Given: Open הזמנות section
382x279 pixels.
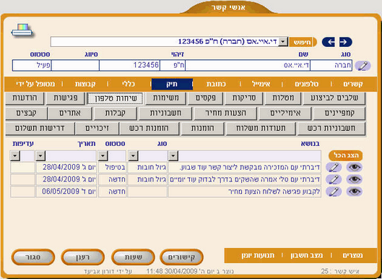Looking at the screenshot, I should [x=203, y=129].
